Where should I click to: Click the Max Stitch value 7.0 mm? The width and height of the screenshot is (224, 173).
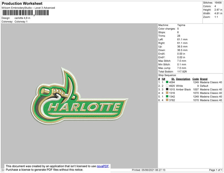coord(181,61)
